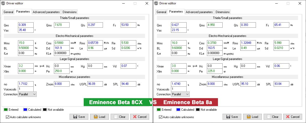Screen dimensions: 306x123
Task: Open Dimensions tab in left Driver editor
Action: point(70,12)
